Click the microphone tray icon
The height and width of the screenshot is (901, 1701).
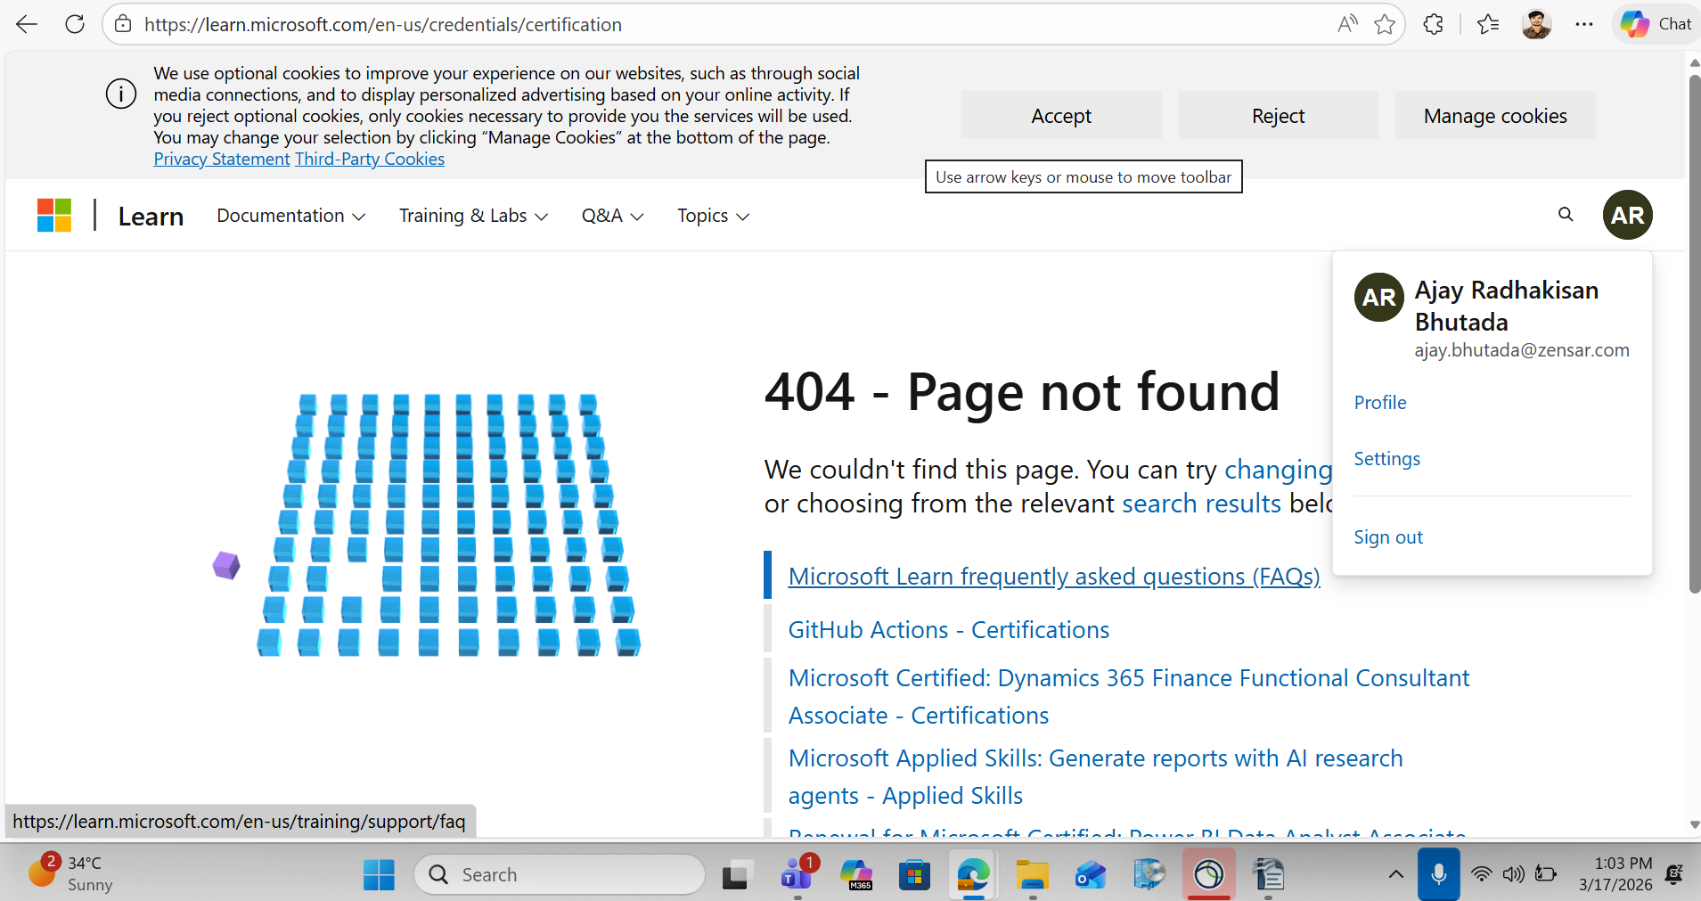(1438, 874)
